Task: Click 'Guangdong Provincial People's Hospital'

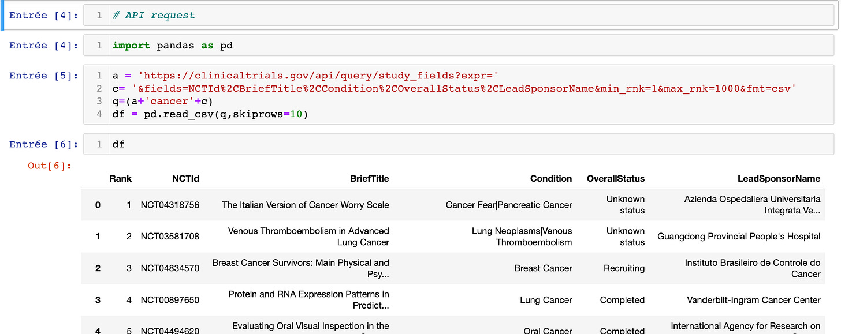Action: [739, 237]
